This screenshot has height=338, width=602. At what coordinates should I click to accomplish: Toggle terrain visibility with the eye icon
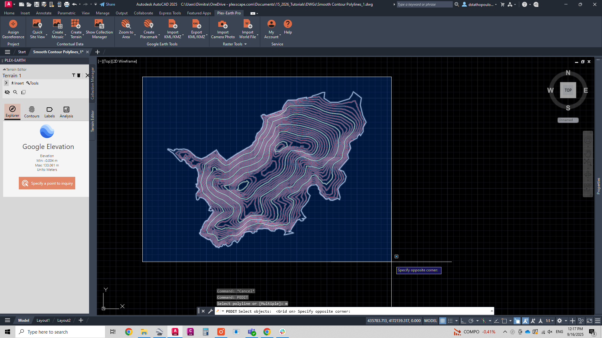pyautogui.click(x=7, y=92)
